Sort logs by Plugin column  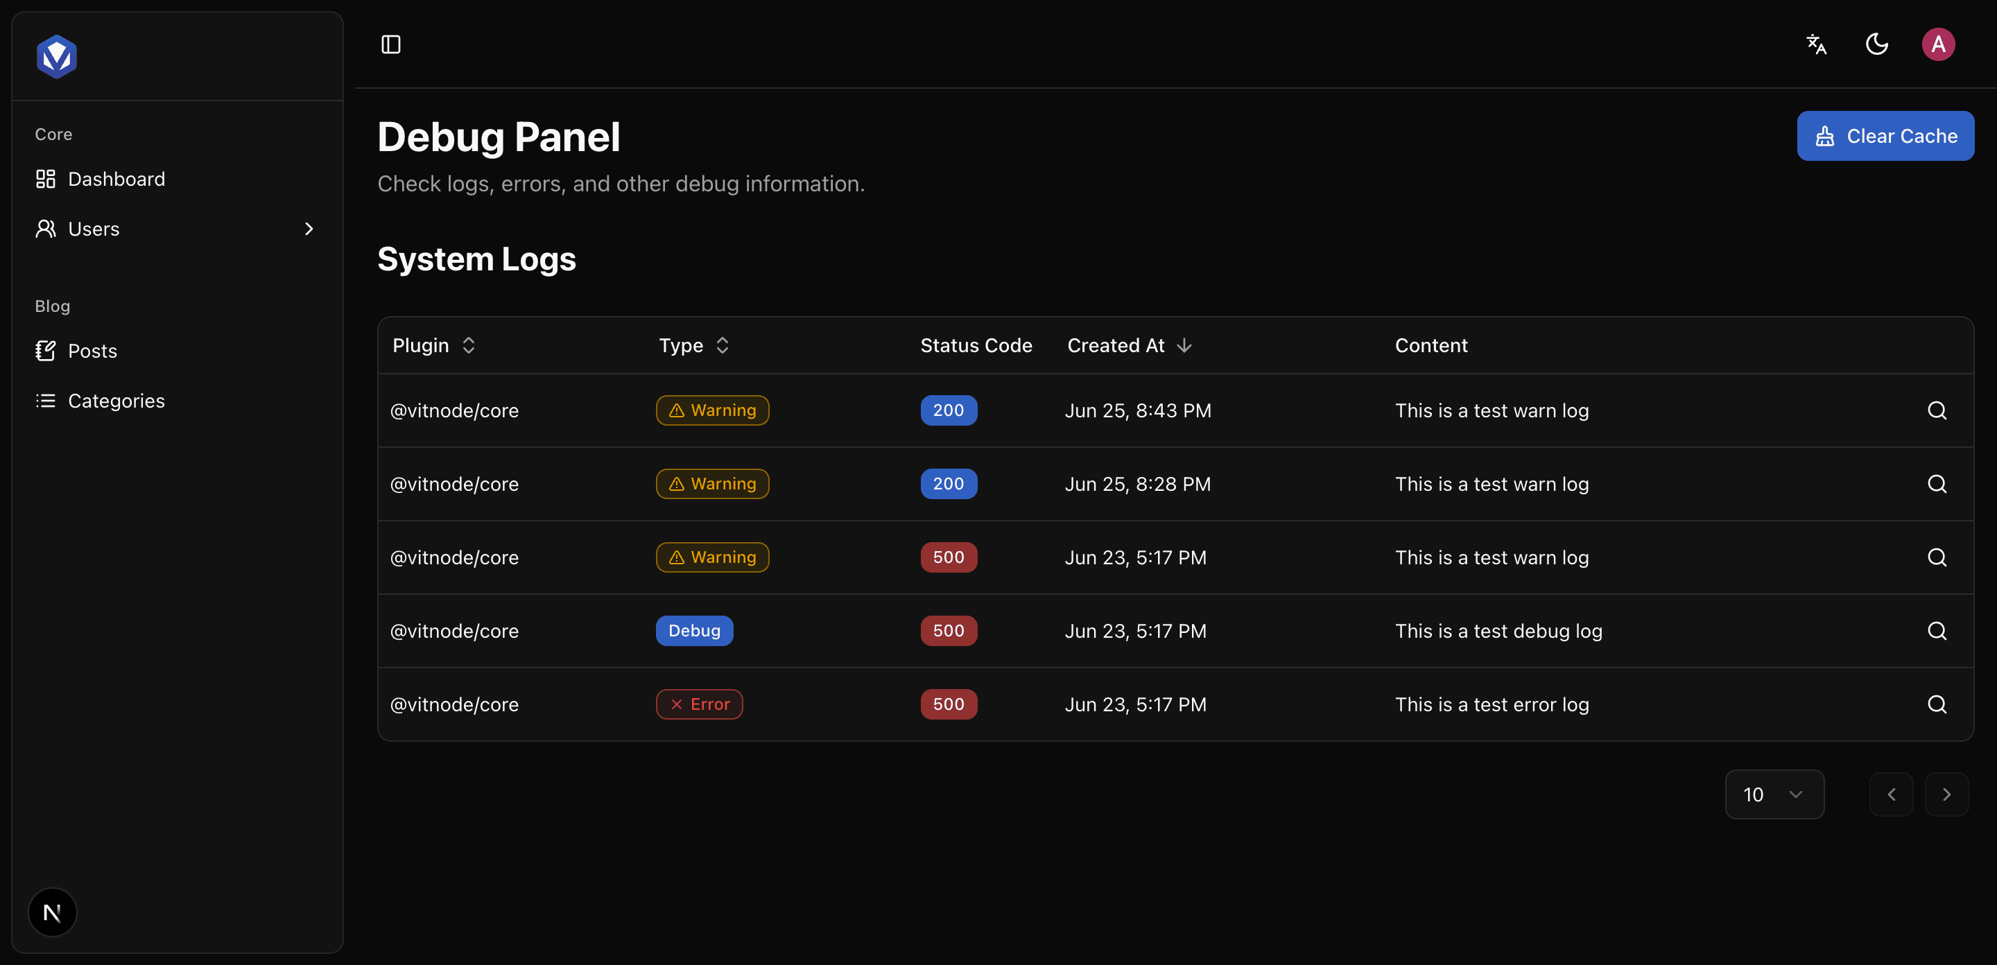[434, 346]
